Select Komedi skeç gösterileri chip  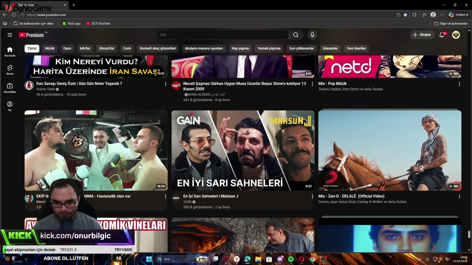158,48
